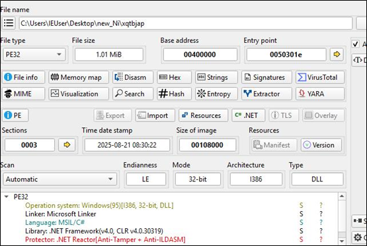
Task: Click ? link on Library row
Action: [x=321, y=231]
